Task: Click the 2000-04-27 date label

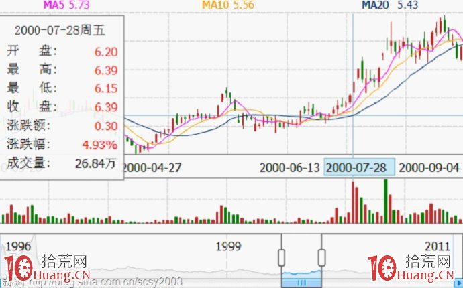Action: coord(152,167)
